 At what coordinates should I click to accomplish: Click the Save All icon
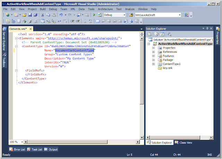coord(35,15)
